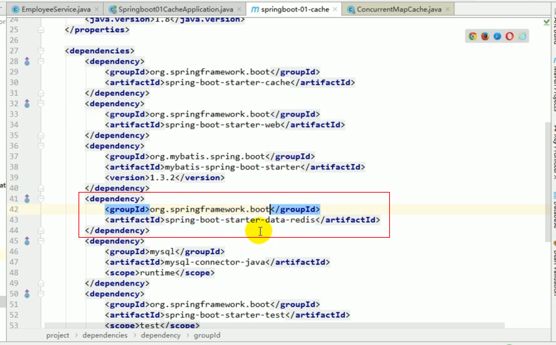The width and height of the screenshot is (556, 345).
Task: Click on 'mybatis-spring-boot-starter' artifactId text
Action: coord(233,167)
